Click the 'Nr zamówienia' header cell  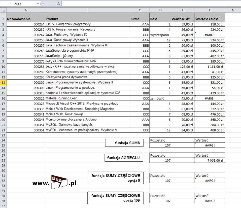coord(26,17)
